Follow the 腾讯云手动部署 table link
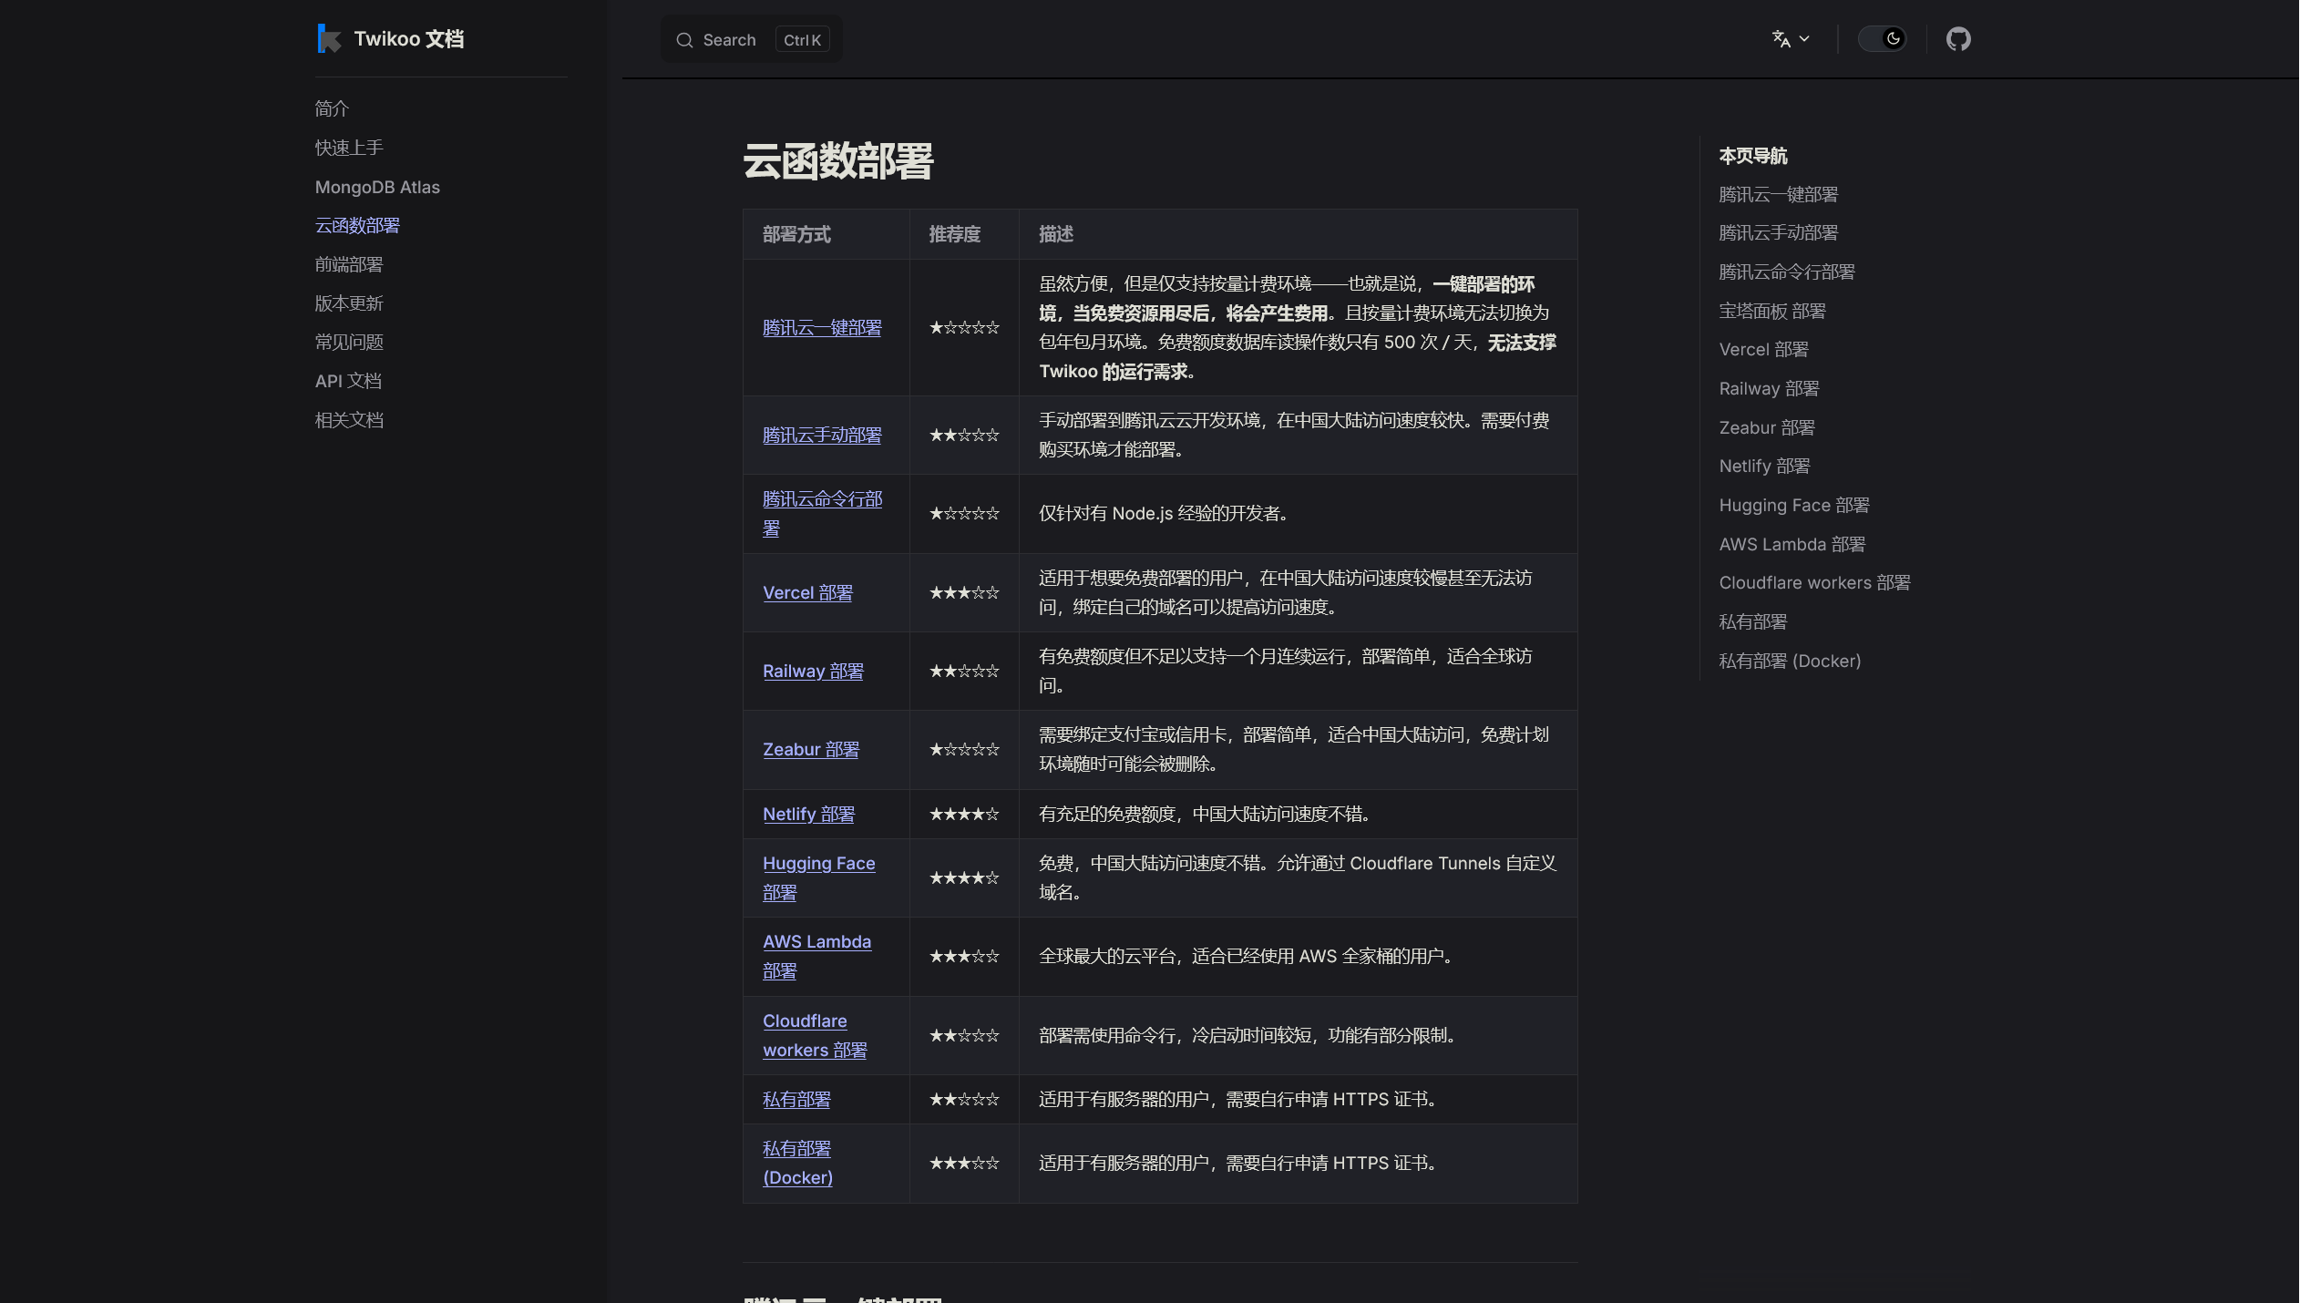 pyautogui.click(x=822, y=436)
